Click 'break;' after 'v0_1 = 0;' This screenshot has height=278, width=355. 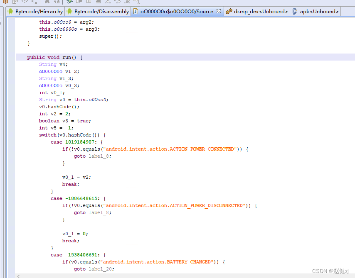[71, 241]
